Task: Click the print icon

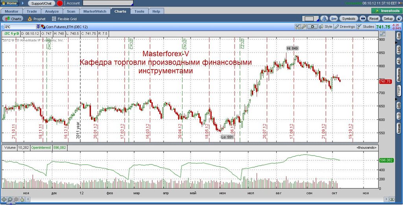Action: point(363,19)
